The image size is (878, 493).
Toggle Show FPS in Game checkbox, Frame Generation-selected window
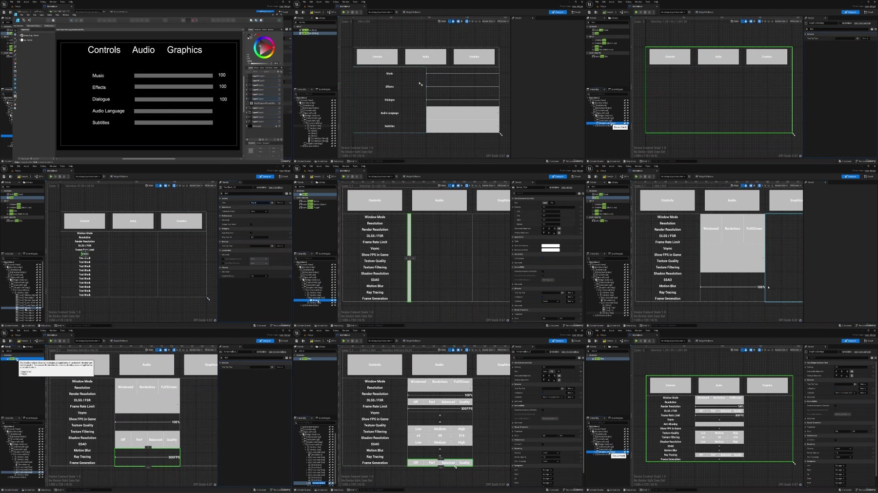[440, 422]
